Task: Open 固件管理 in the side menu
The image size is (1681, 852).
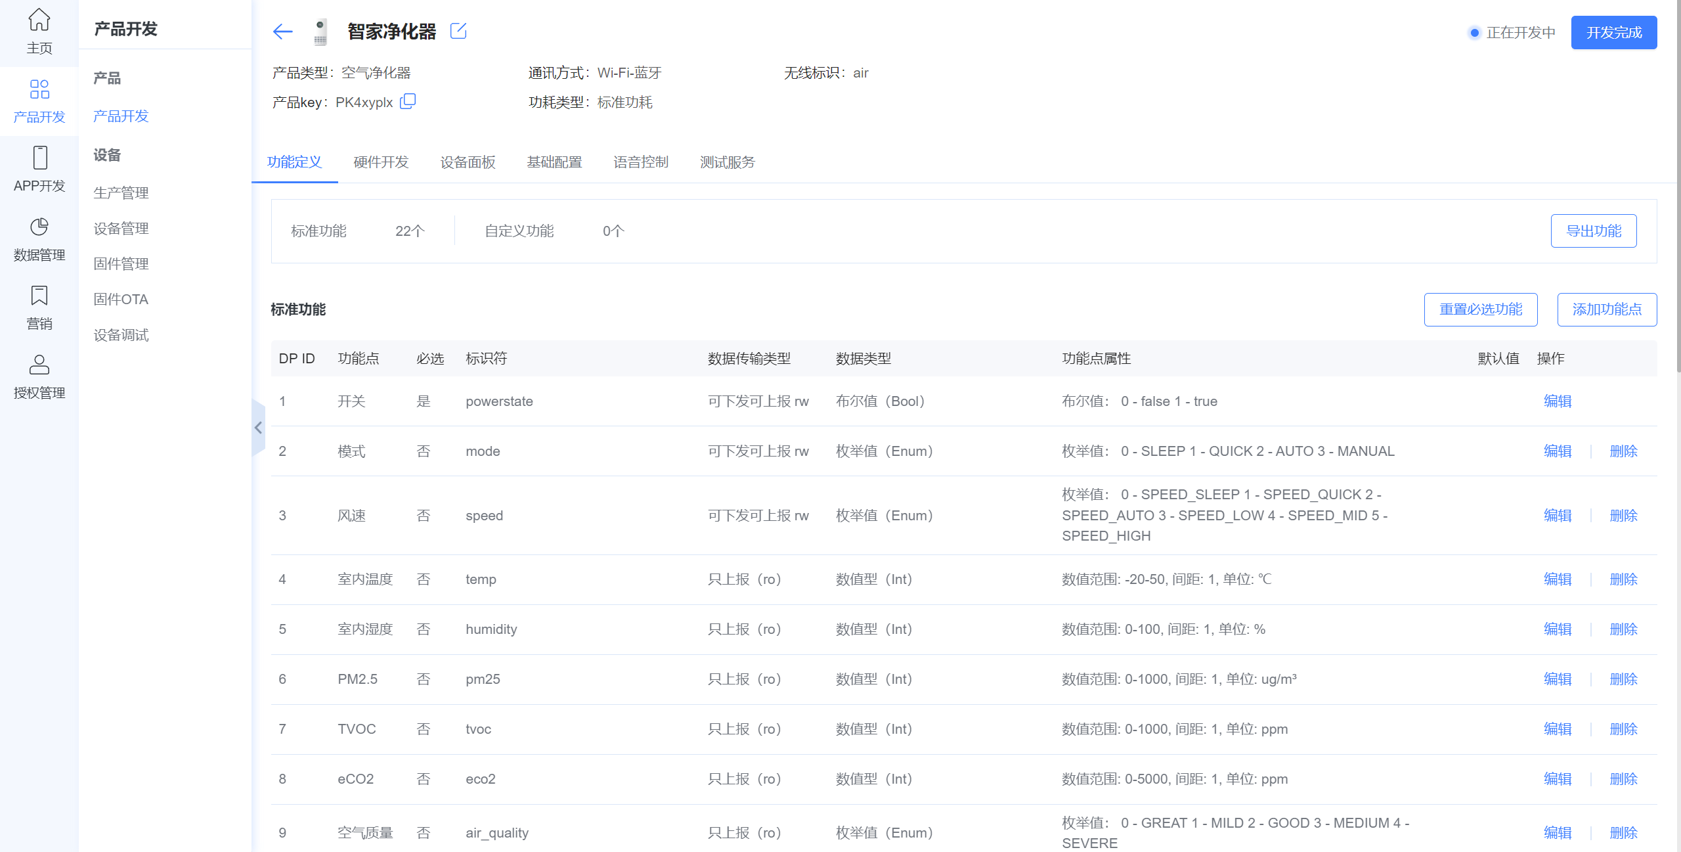Action: [x=121, y=263]
